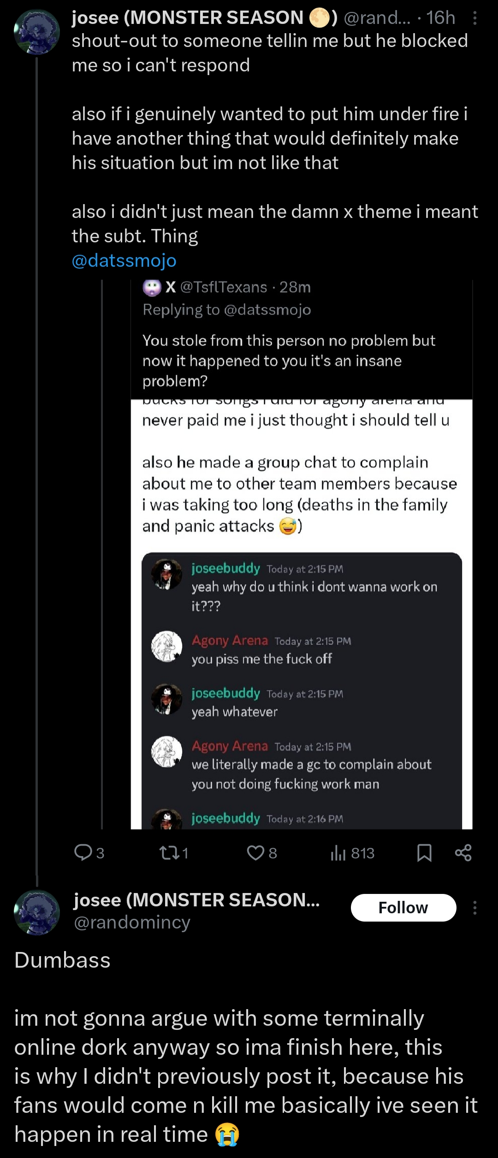This screenshot has width=498, height=1158.
Task: Tap the X profile icon in quoted post
Action: click(152, 288)
